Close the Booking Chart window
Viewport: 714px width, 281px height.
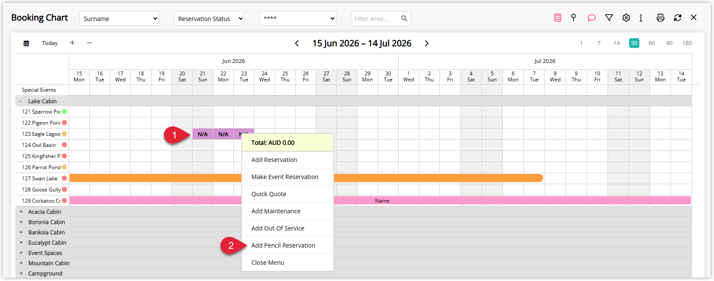click(x=694, y=18)
